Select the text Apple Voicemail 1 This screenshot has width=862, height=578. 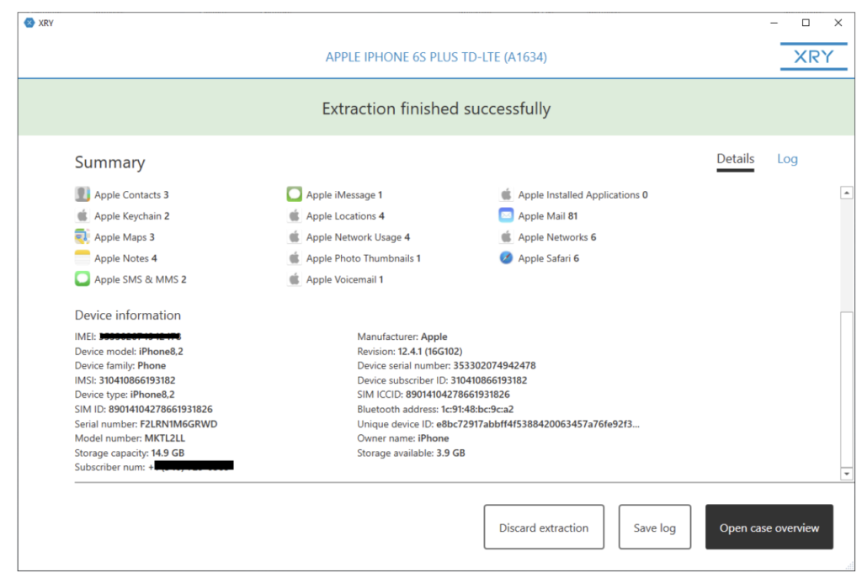pyautogui.click(x=344, y=279)
